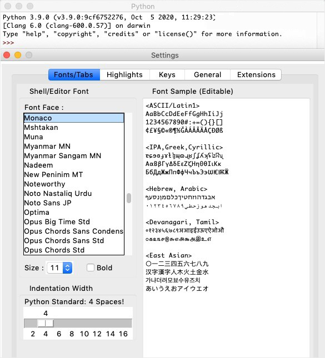Viewport: 325px width, 358px height.
Task: Pick Noto Sans JP font
Action: [74, 203]
